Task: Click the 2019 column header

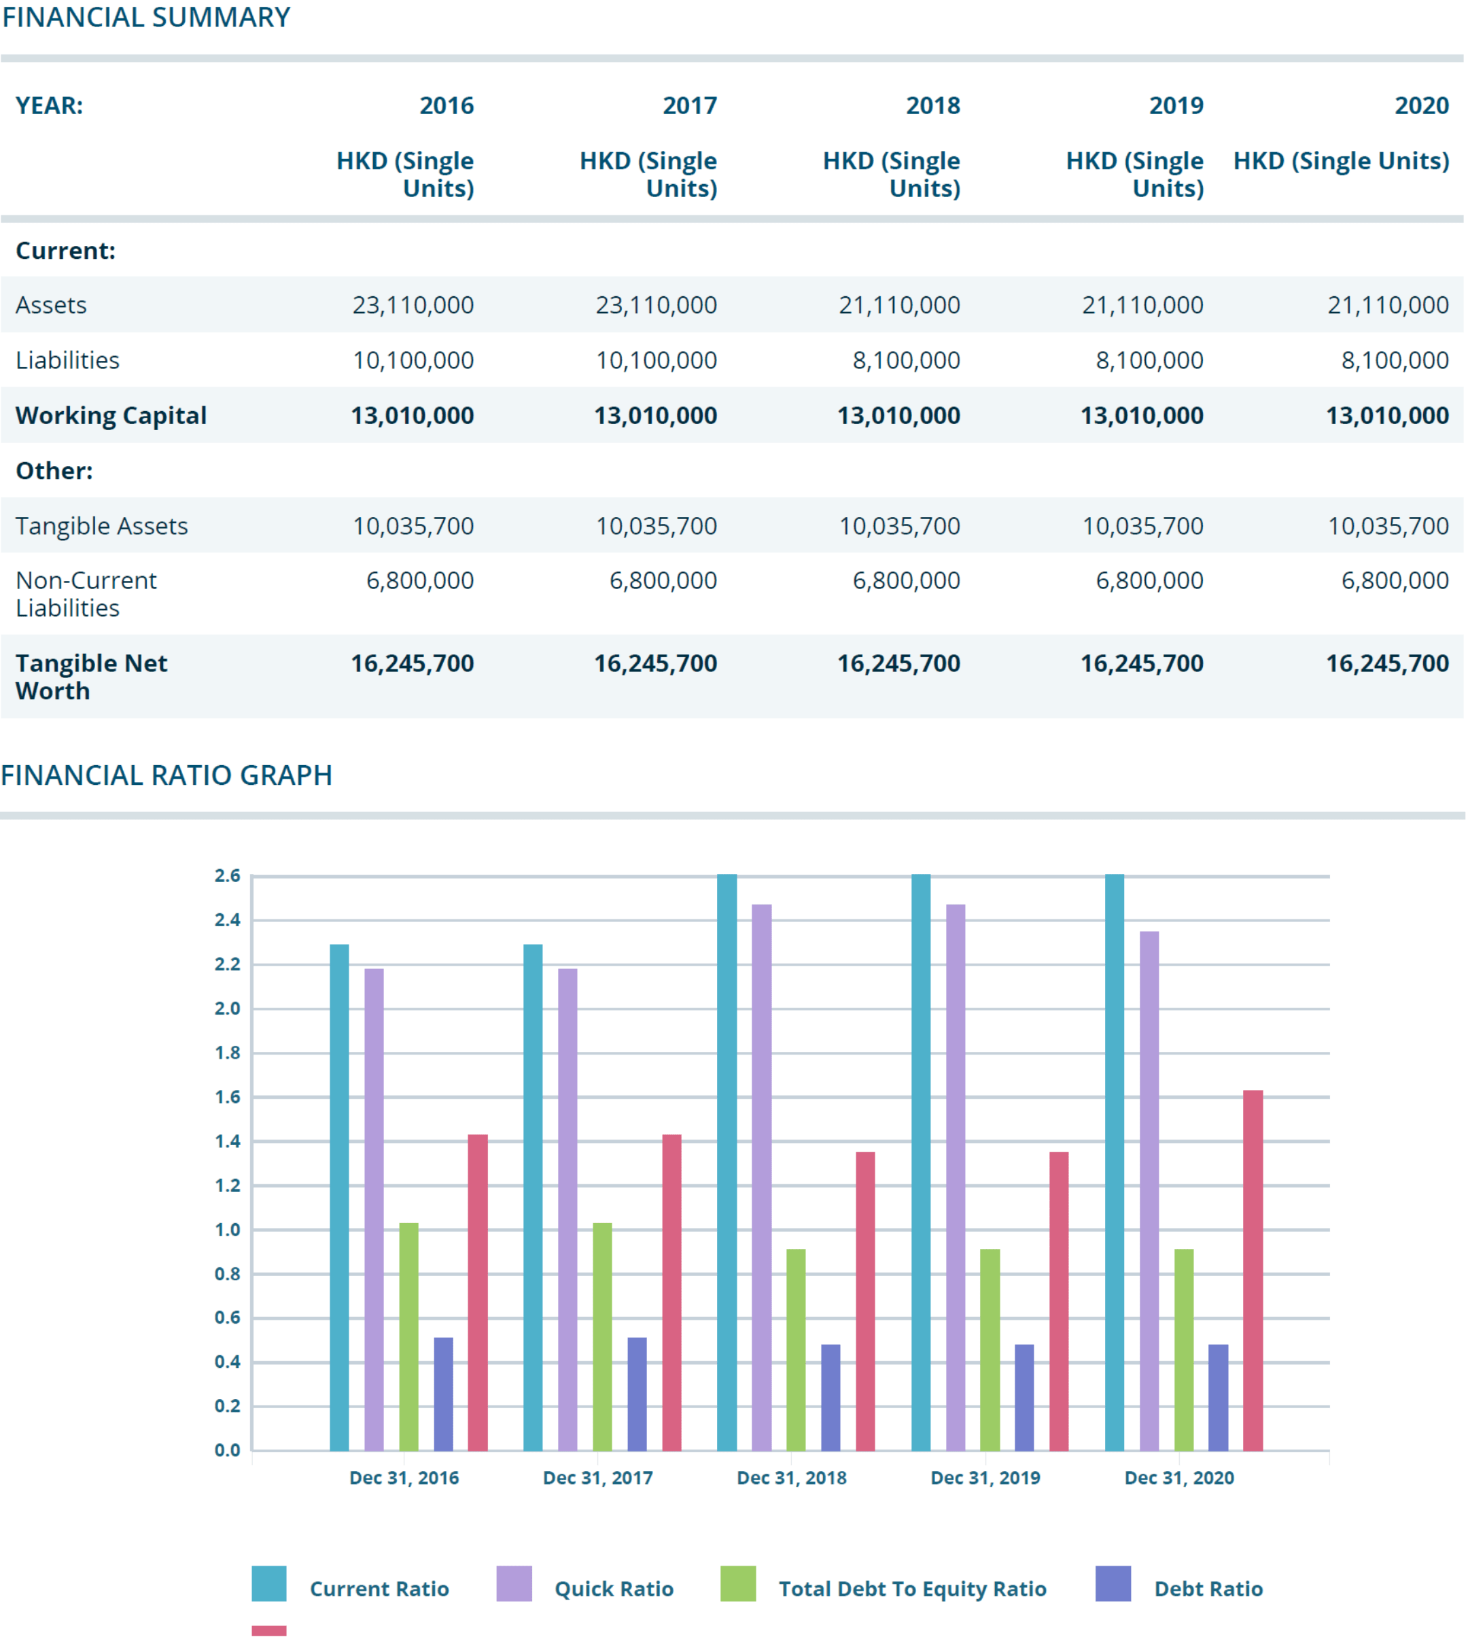Action: tap(1176, 105)
